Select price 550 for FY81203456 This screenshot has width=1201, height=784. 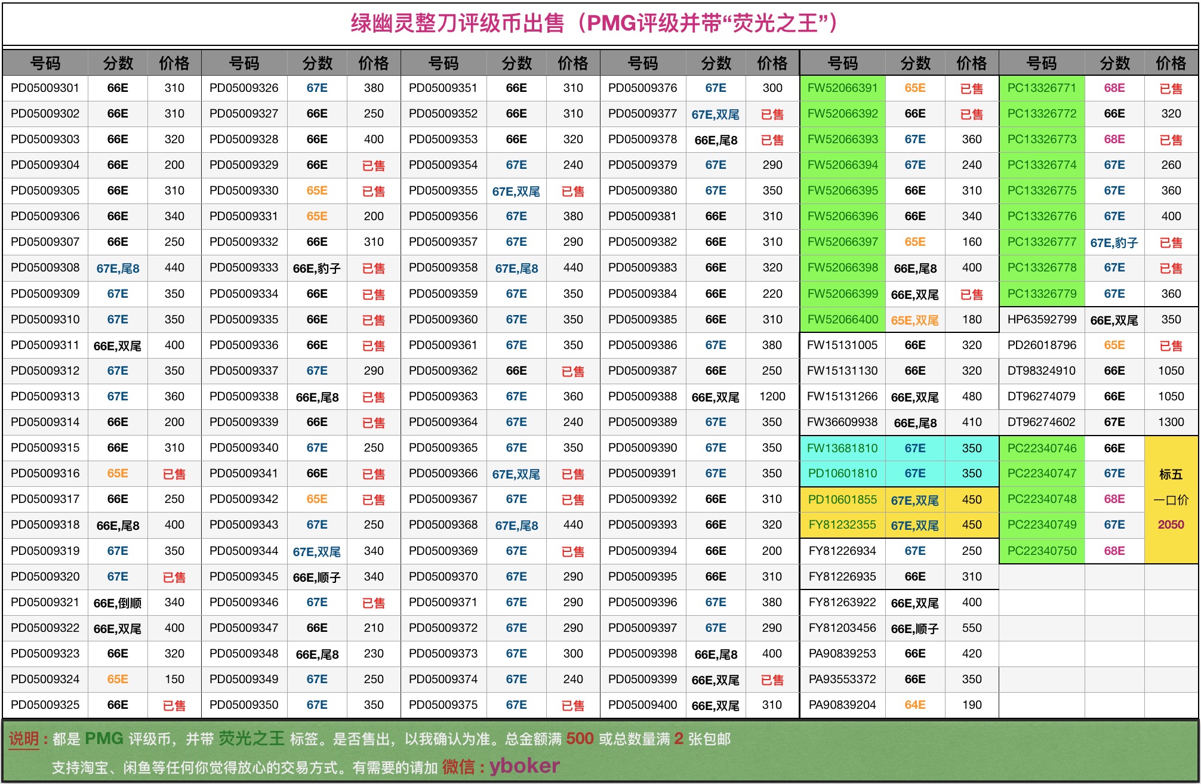pos(971,628)
